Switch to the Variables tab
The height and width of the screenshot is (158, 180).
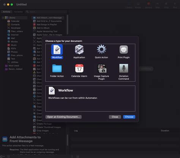tap(18, 12)
